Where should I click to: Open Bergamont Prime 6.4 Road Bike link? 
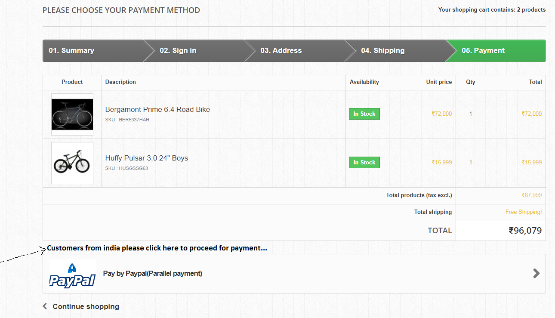157,109
